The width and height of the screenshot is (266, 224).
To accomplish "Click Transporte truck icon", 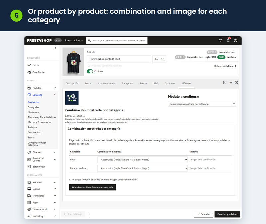I will tap(29, 196).
